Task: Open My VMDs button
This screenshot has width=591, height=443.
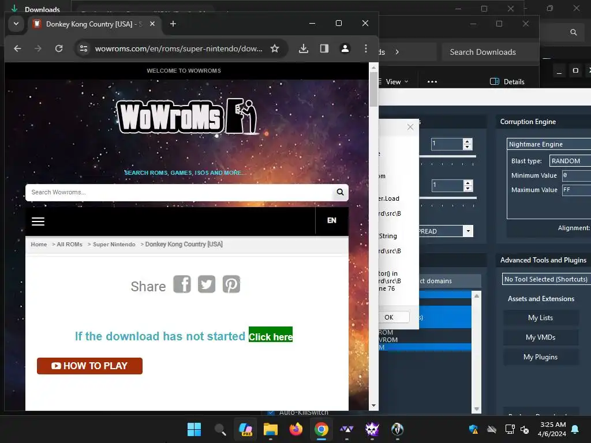Action: pos(540,337)
